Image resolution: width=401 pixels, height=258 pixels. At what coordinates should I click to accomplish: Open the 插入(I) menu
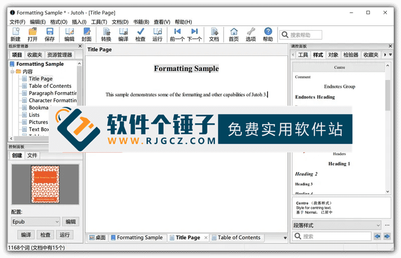tap(79, 22)
